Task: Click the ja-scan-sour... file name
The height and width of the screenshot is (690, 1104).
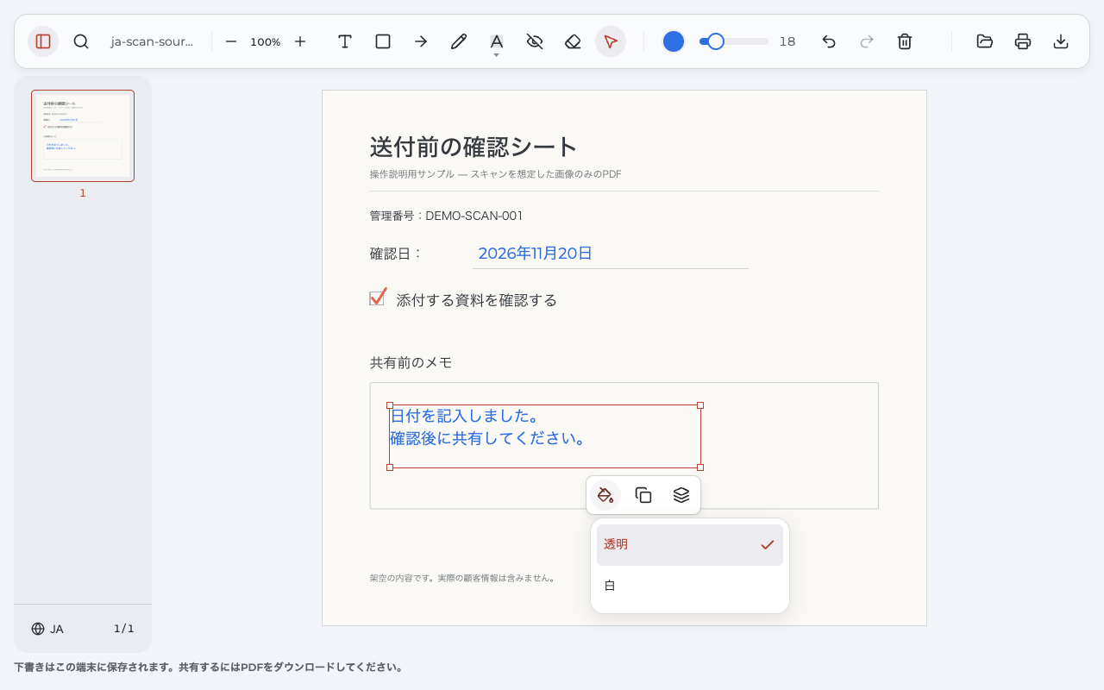Action: click(152, 41)
